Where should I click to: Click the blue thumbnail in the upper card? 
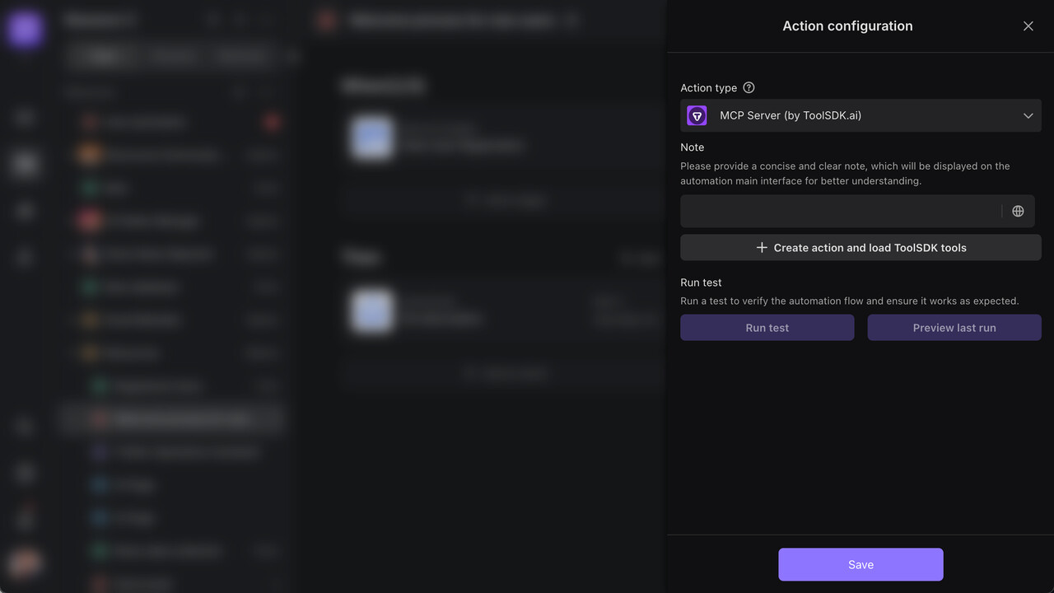click(371, 138)
